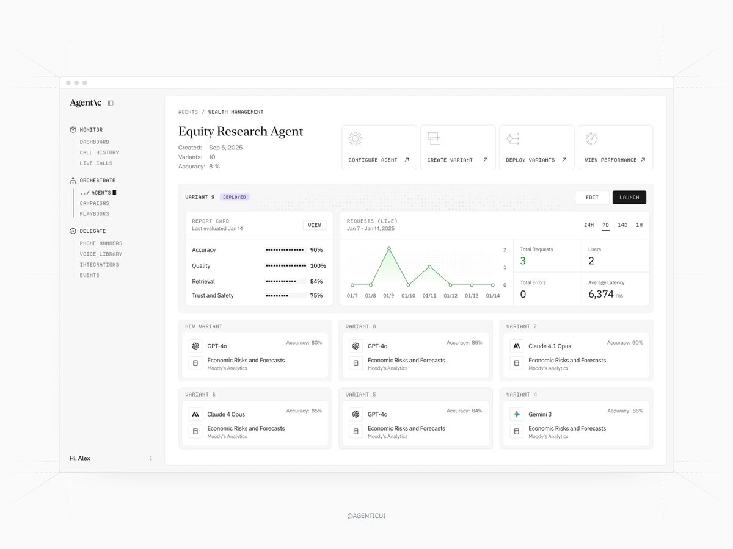Click the Average Latency 6,374 ms value
Image resolution: width=733 pixels, height=549 pixels.
pyautogui.click(x=605, y=294)
